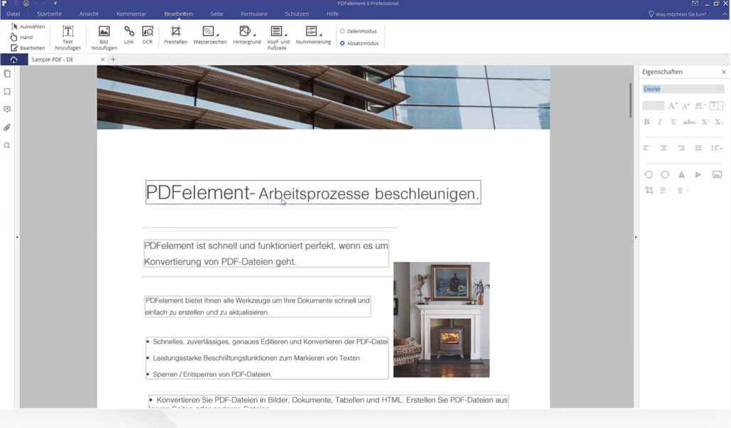Rotate object counterclockwise

click(649, 174)
